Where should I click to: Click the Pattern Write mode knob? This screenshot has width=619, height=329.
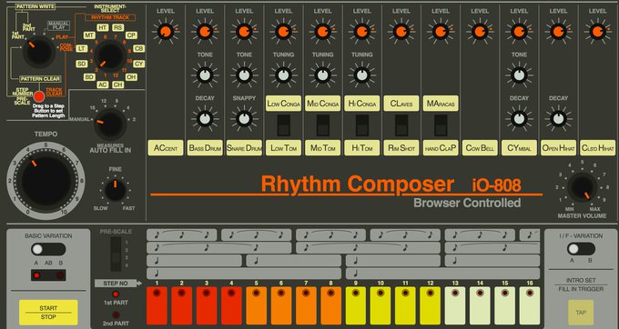(39, 52)
